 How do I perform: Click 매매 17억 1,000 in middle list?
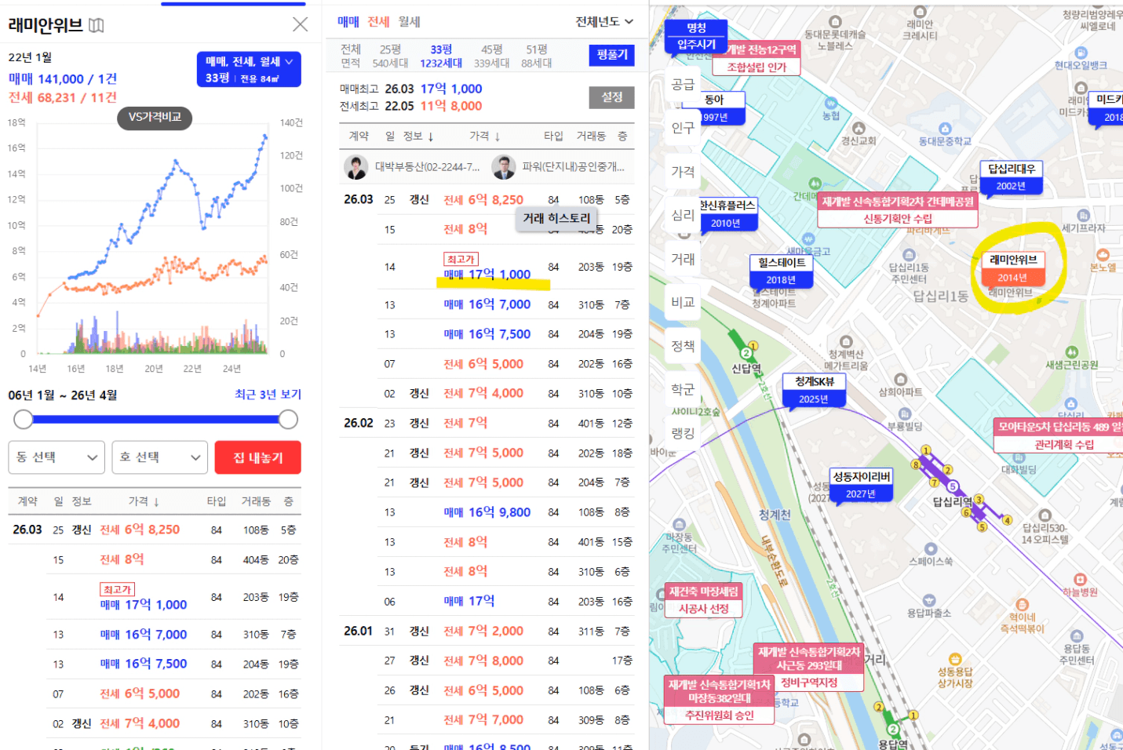pos(487,275)
